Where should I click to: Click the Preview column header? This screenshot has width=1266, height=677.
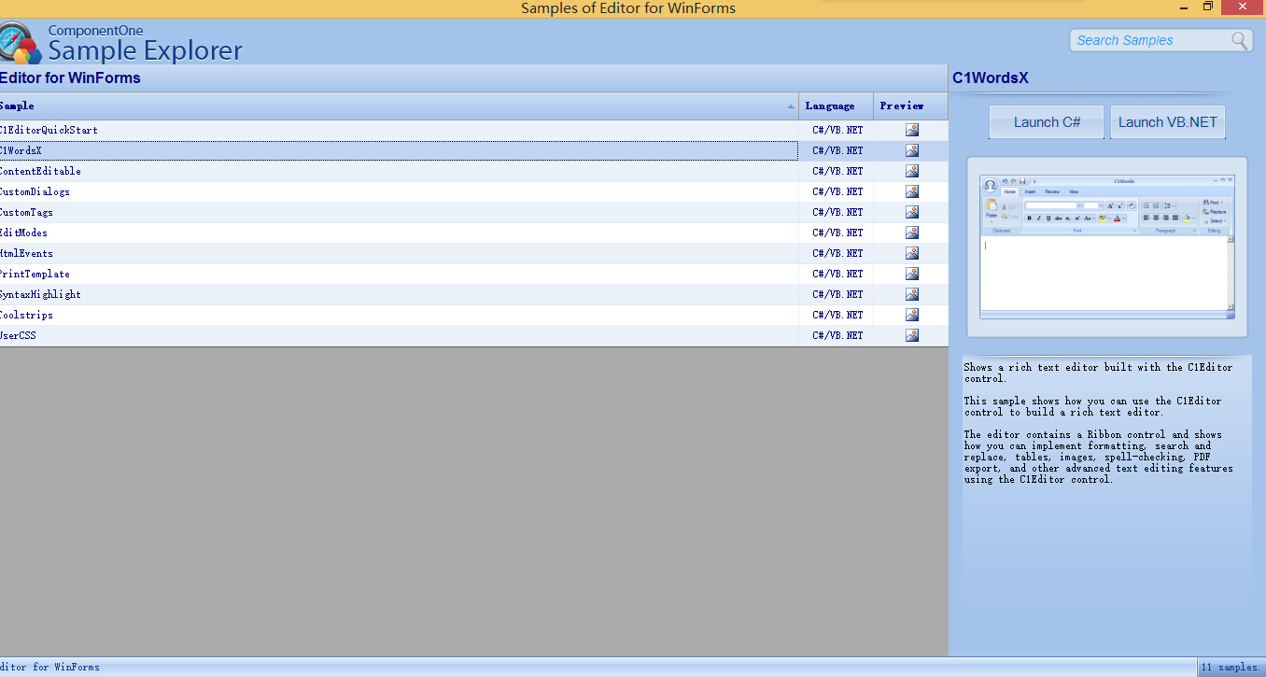(910, 106)
